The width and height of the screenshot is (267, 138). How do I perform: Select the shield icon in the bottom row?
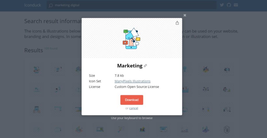227,129
